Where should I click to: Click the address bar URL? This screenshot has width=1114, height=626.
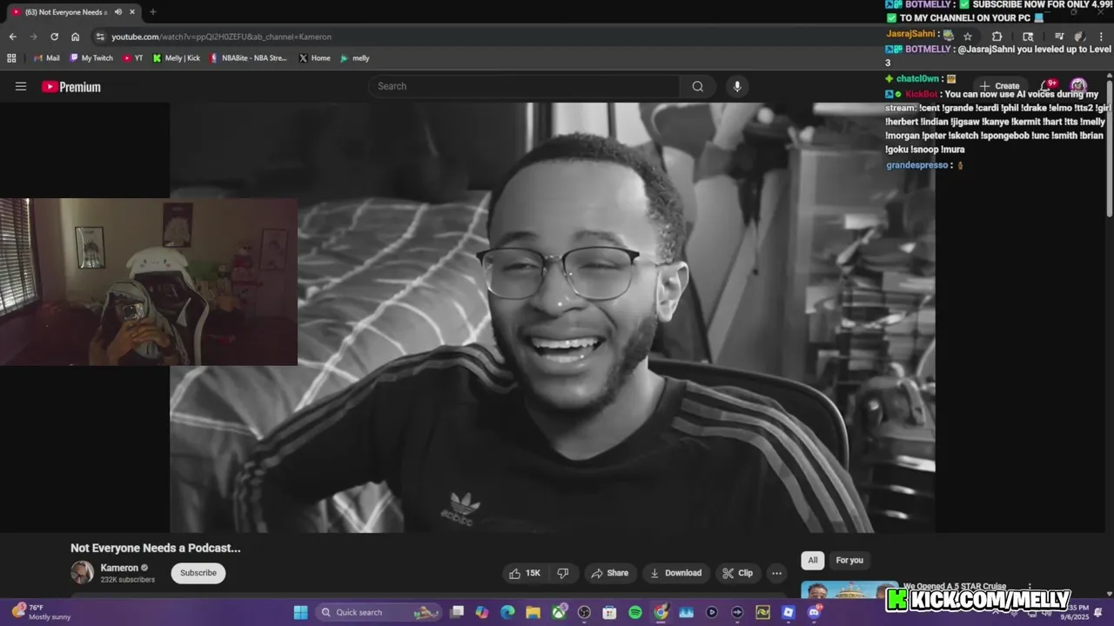click(x=221, y=37)
